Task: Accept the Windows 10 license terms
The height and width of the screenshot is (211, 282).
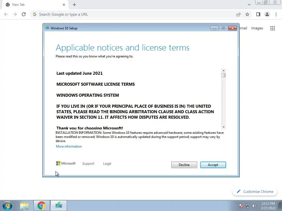Action: coord(213,165)
